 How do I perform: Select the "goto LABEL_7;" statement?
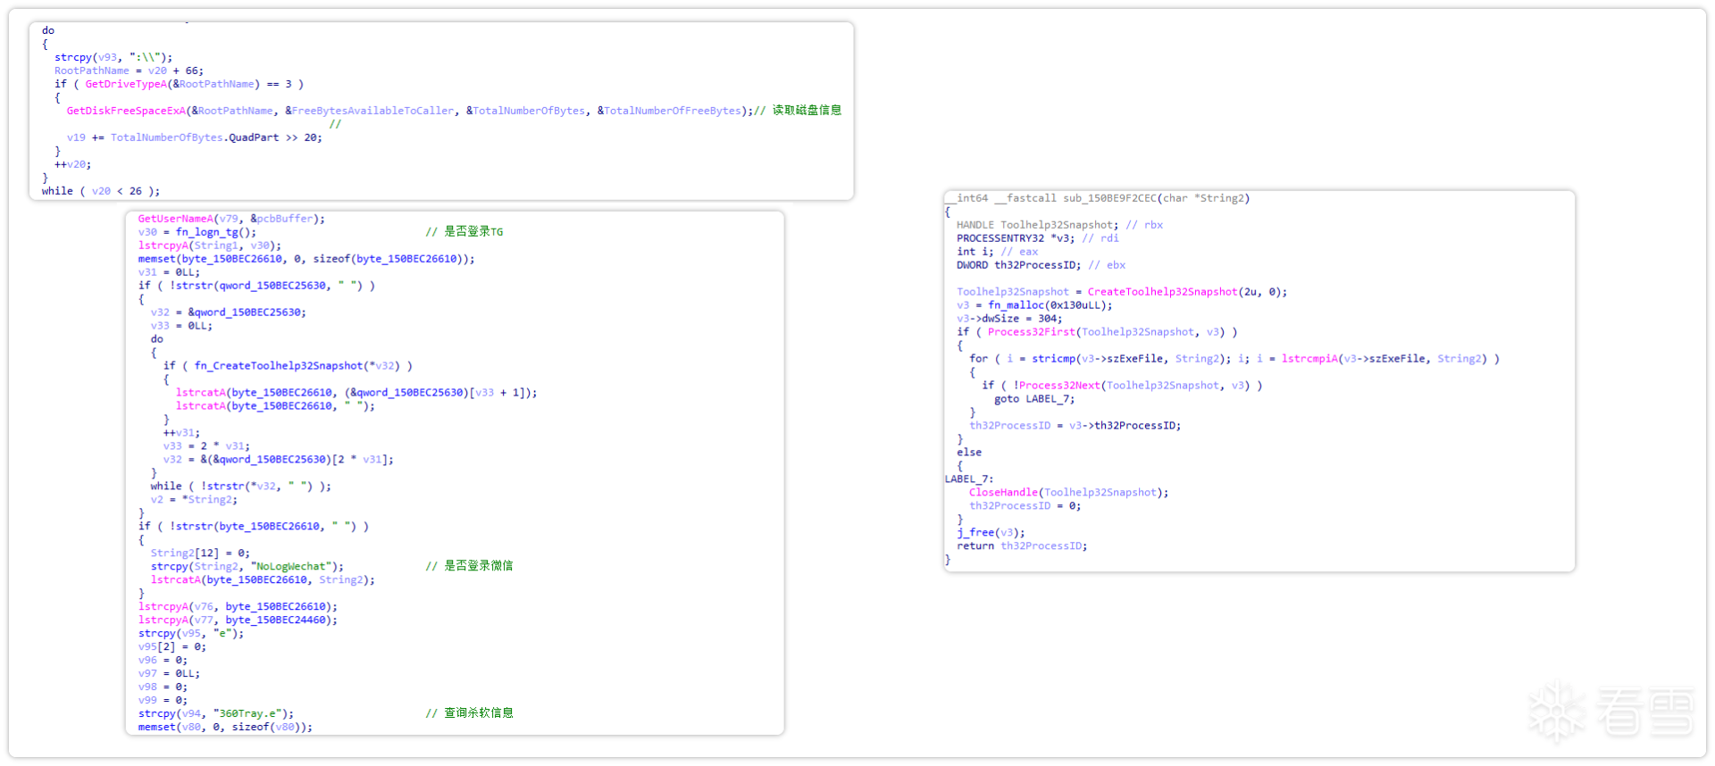tap(1034, 399)
